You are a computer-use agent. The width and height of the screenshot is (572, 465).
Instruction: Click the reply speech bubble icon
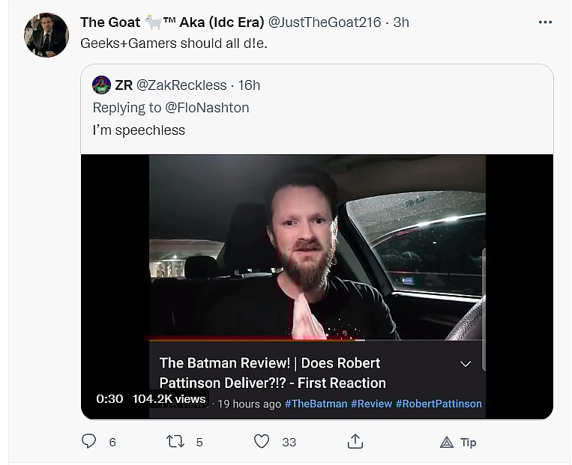pos(89,442)
